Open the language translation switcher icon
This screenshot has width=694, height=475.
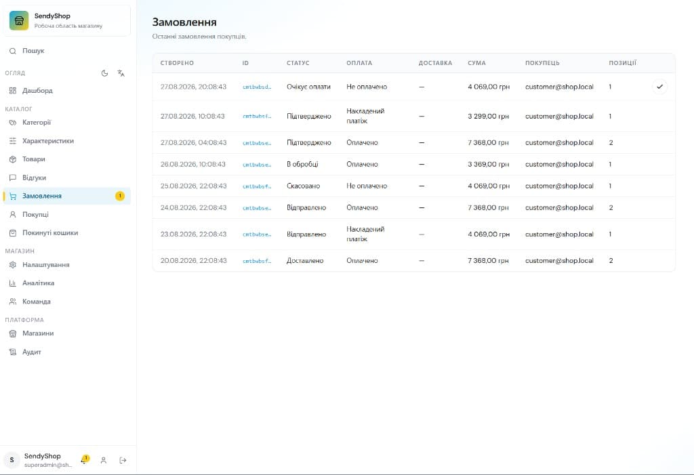[121, 73]
